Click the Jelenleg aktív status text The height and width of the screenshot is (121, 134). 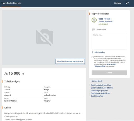pyautogui.click(x=104, y=24)
